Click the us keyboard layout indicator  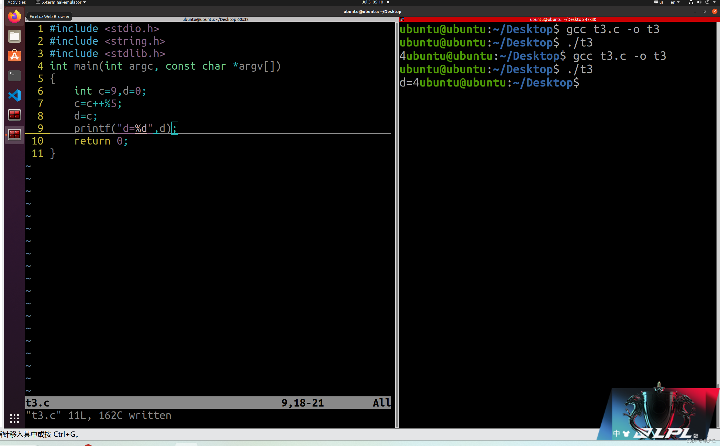click(659, 2)
